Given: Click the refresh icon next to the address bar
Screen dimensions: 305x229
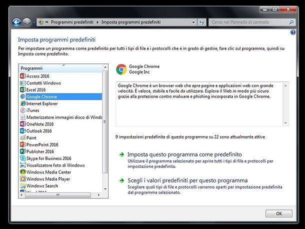Looking at the screenshot, I should (x=201, y=22).
